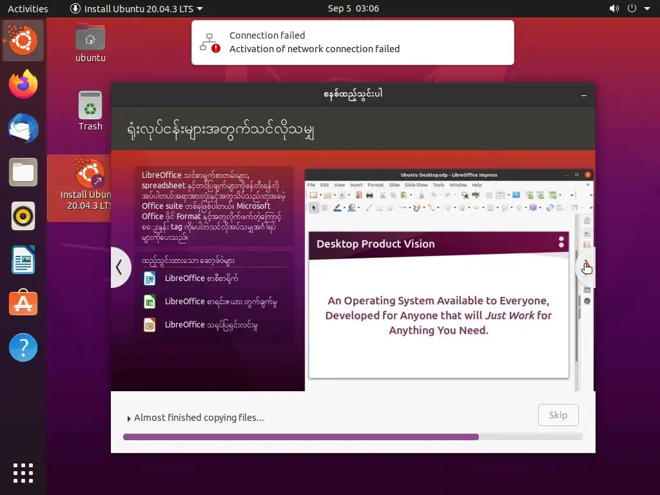Click the Connection failed notification

(x=353, y=43)
